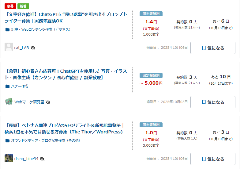Click the Webマーケ研究室 profile avatar
This screenshot has width=240, height=169.
(9, 102)
